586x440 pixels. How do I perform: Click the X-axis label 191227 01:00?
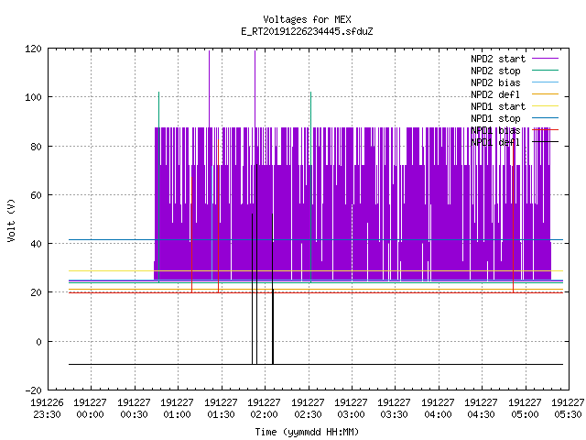point(177,409)
